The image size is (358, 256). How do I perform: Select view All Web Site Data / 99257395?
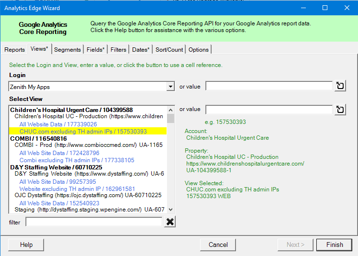[x=57, y=182]
